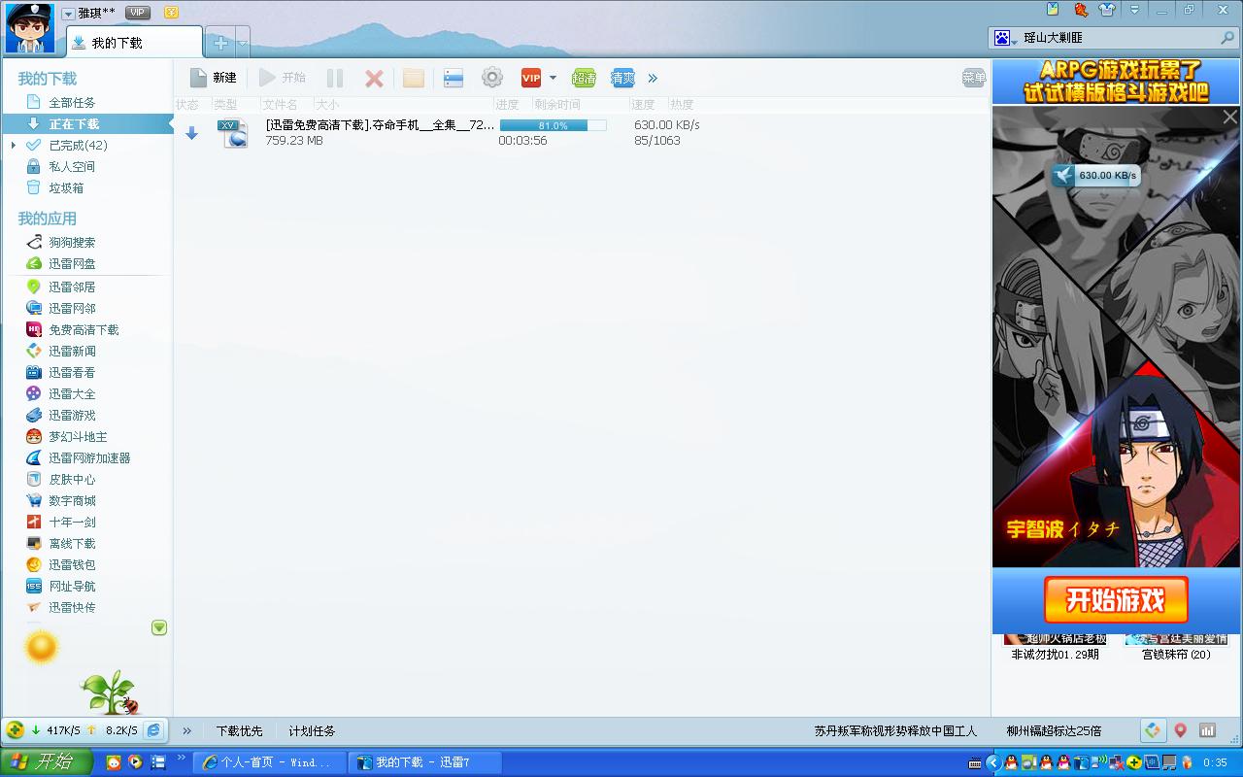Image resolution: width=1243 pixels, height=777 pixels.
Task: Open the 菜单 menu button
Action: click(x=973, y=78)
